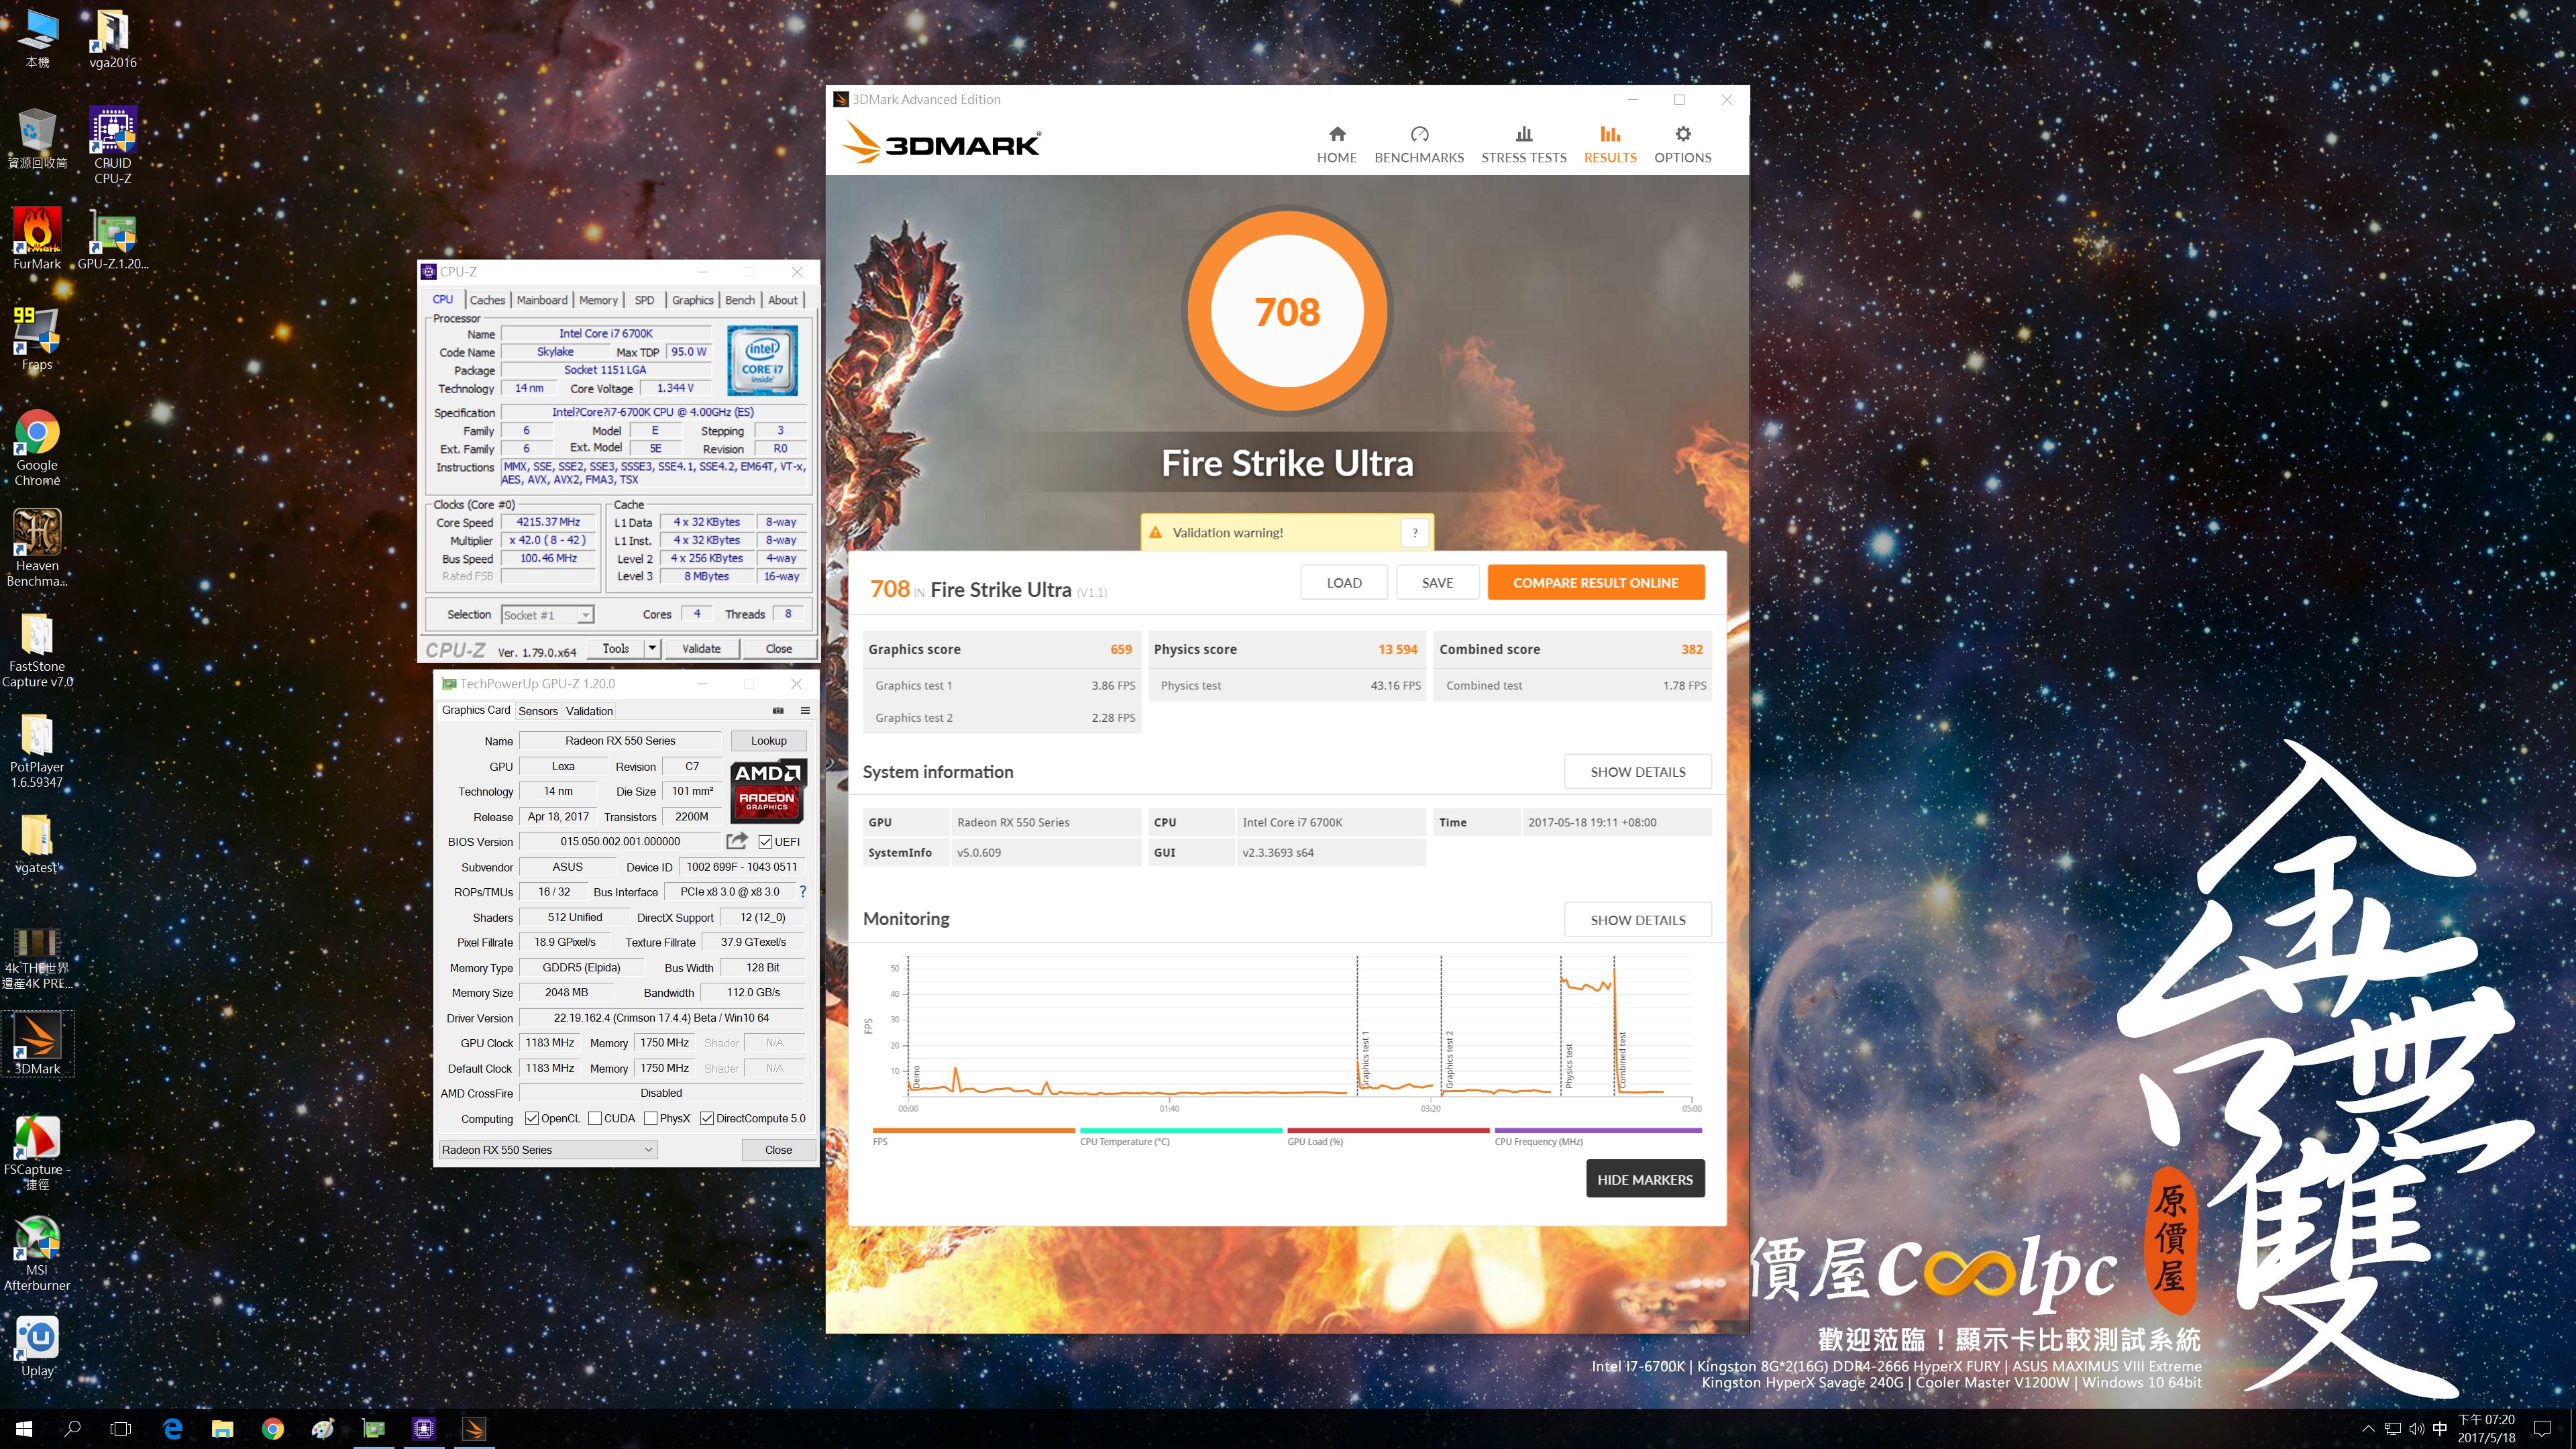This screenshot has height=1449, width=2576.
Task: Open the MSI Afterburner desktop icon
Action: click(x=37, y=1253)
